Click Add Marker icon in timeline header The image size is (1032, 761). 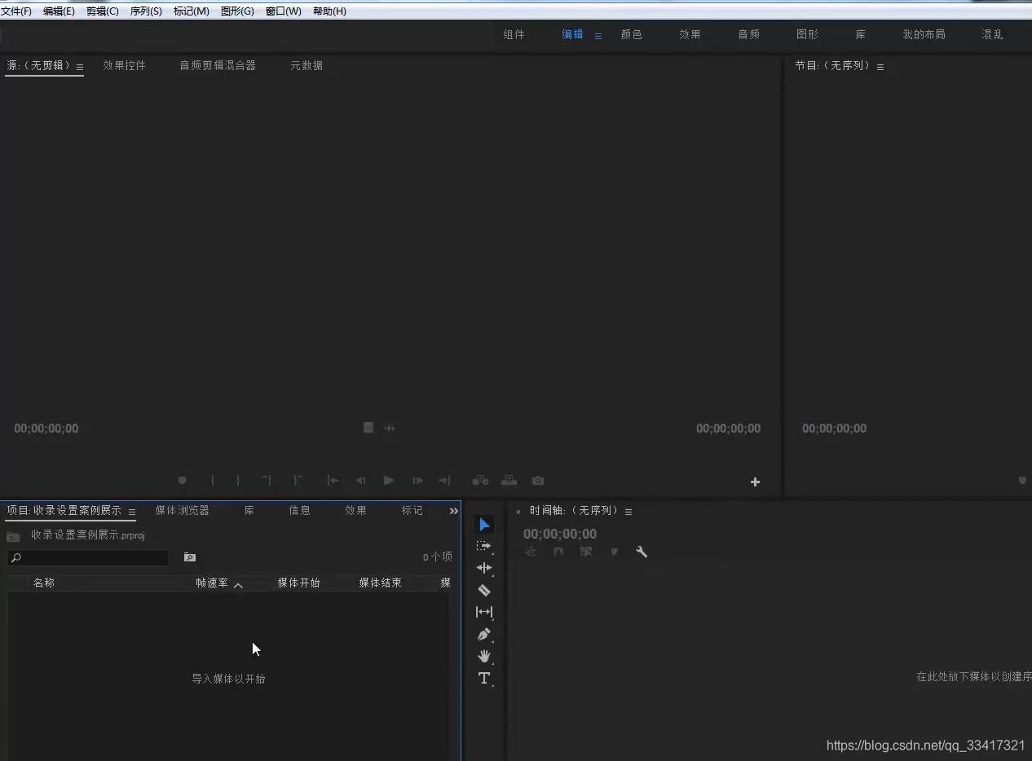614,552
